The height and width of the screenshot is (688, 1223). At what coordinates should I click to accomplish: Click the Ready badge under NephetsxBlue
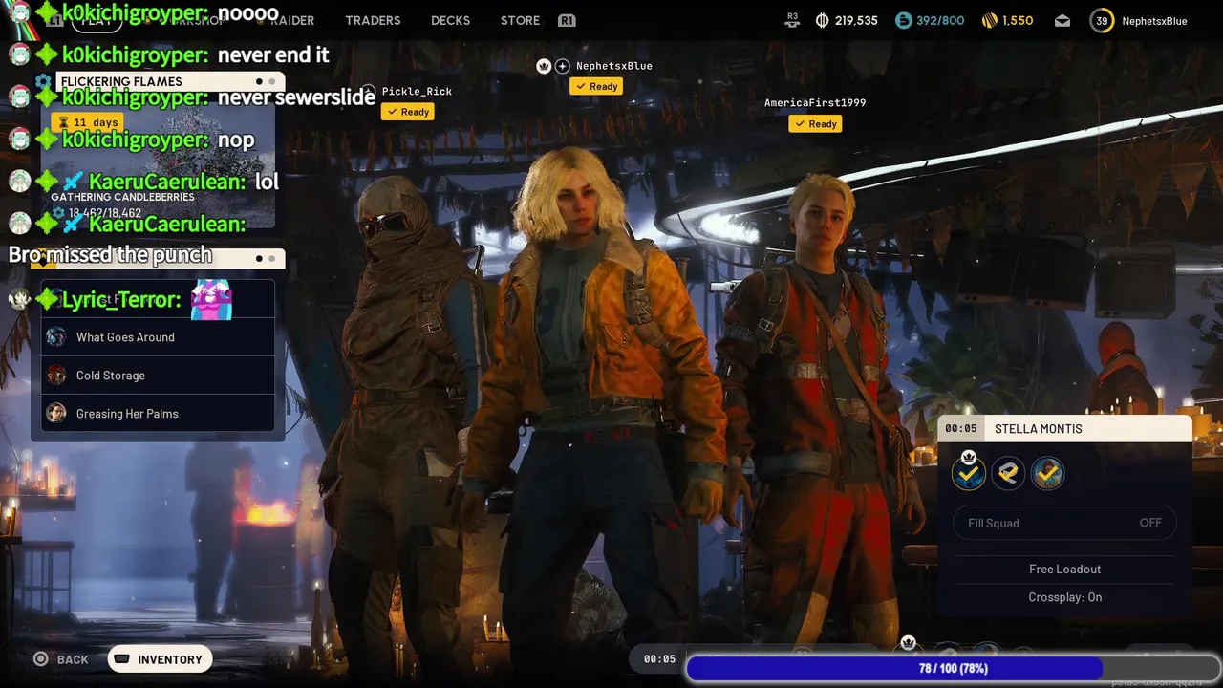pos(596,86)
